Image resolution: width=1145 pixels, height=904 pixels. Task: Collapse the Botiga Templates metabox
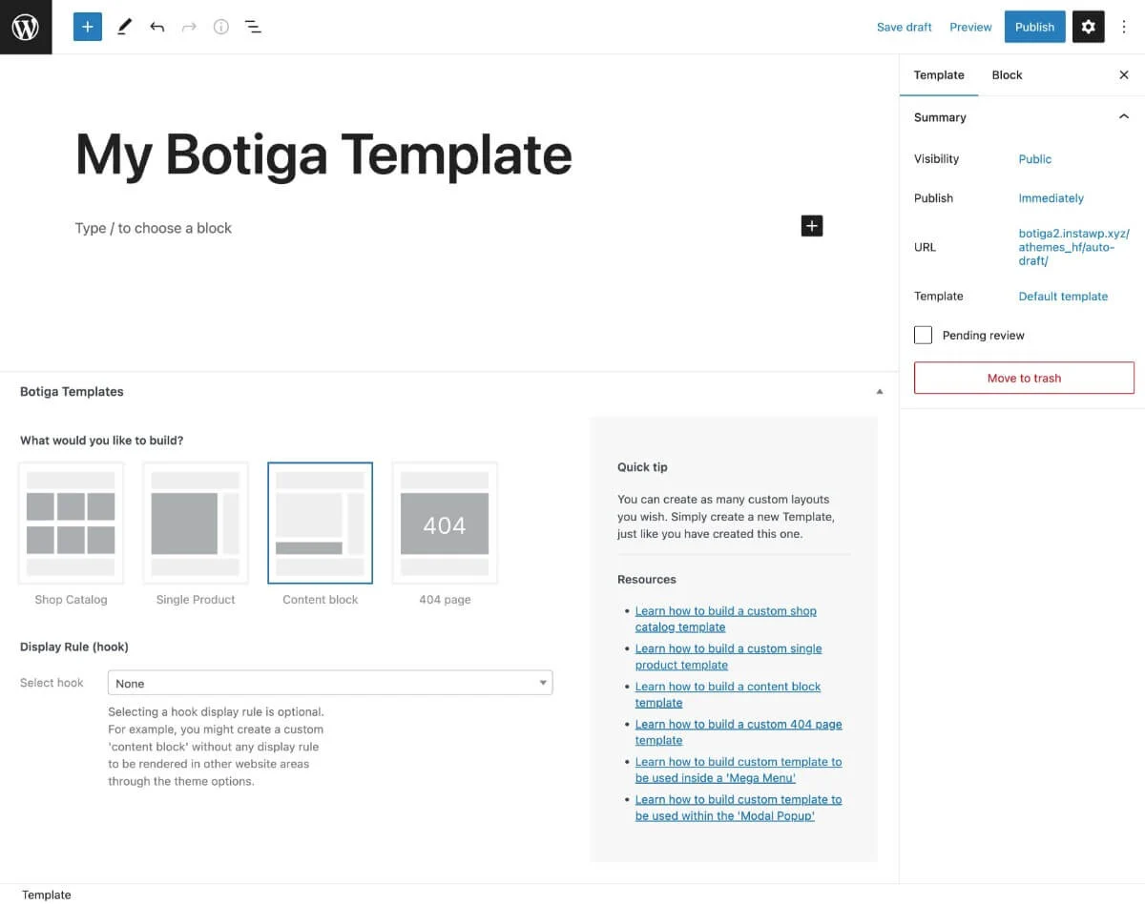(880, 391)
